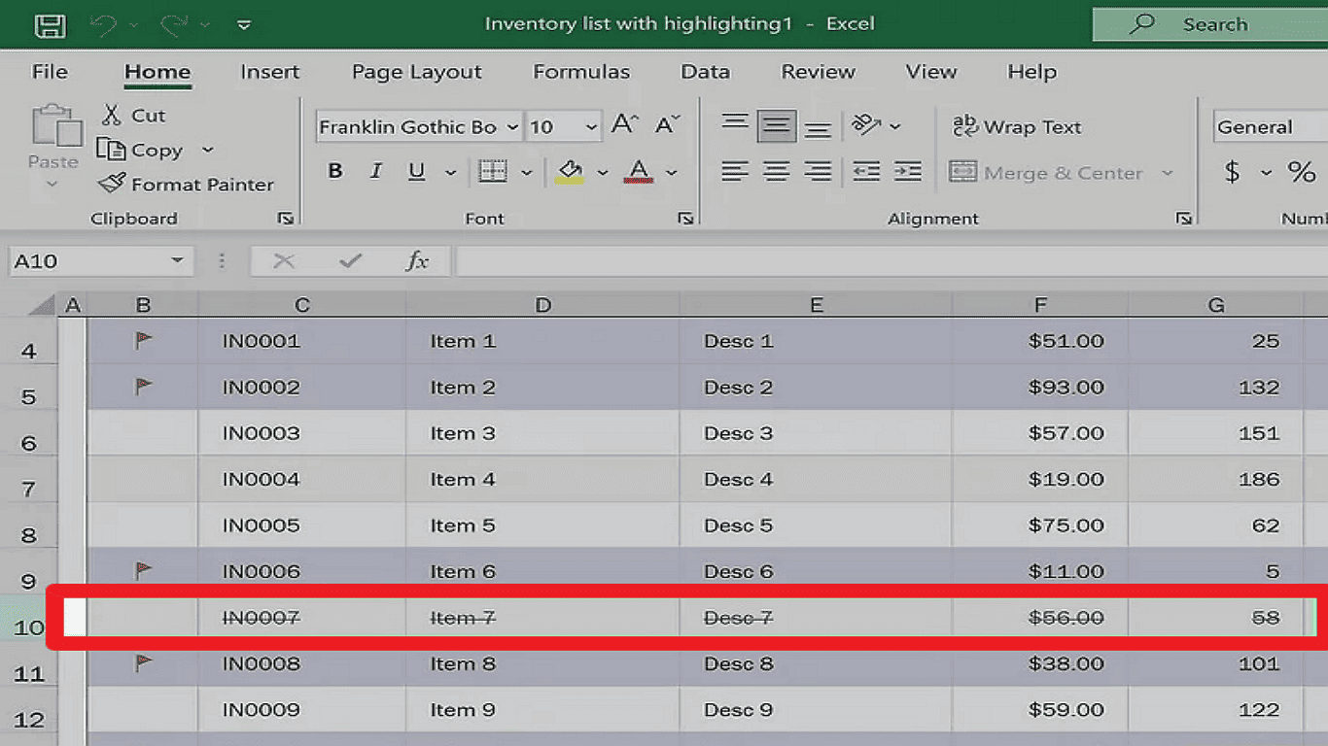Cut the selection with the scissors button
Viewport: 1328px width, 746px height.
click(x=133, y=116)
